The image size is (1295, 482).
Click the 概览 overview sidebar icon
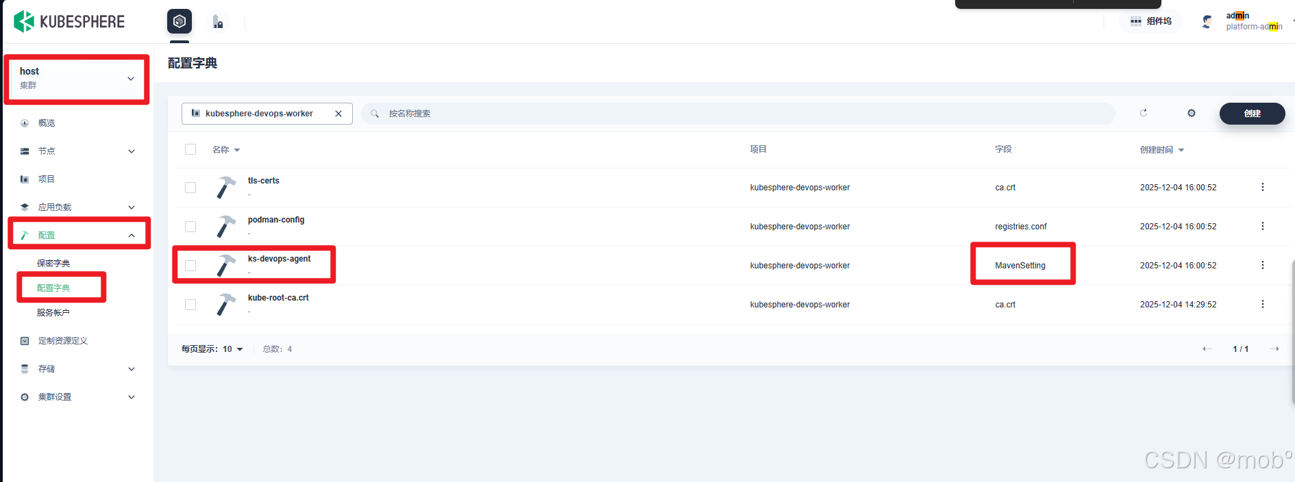25,123
